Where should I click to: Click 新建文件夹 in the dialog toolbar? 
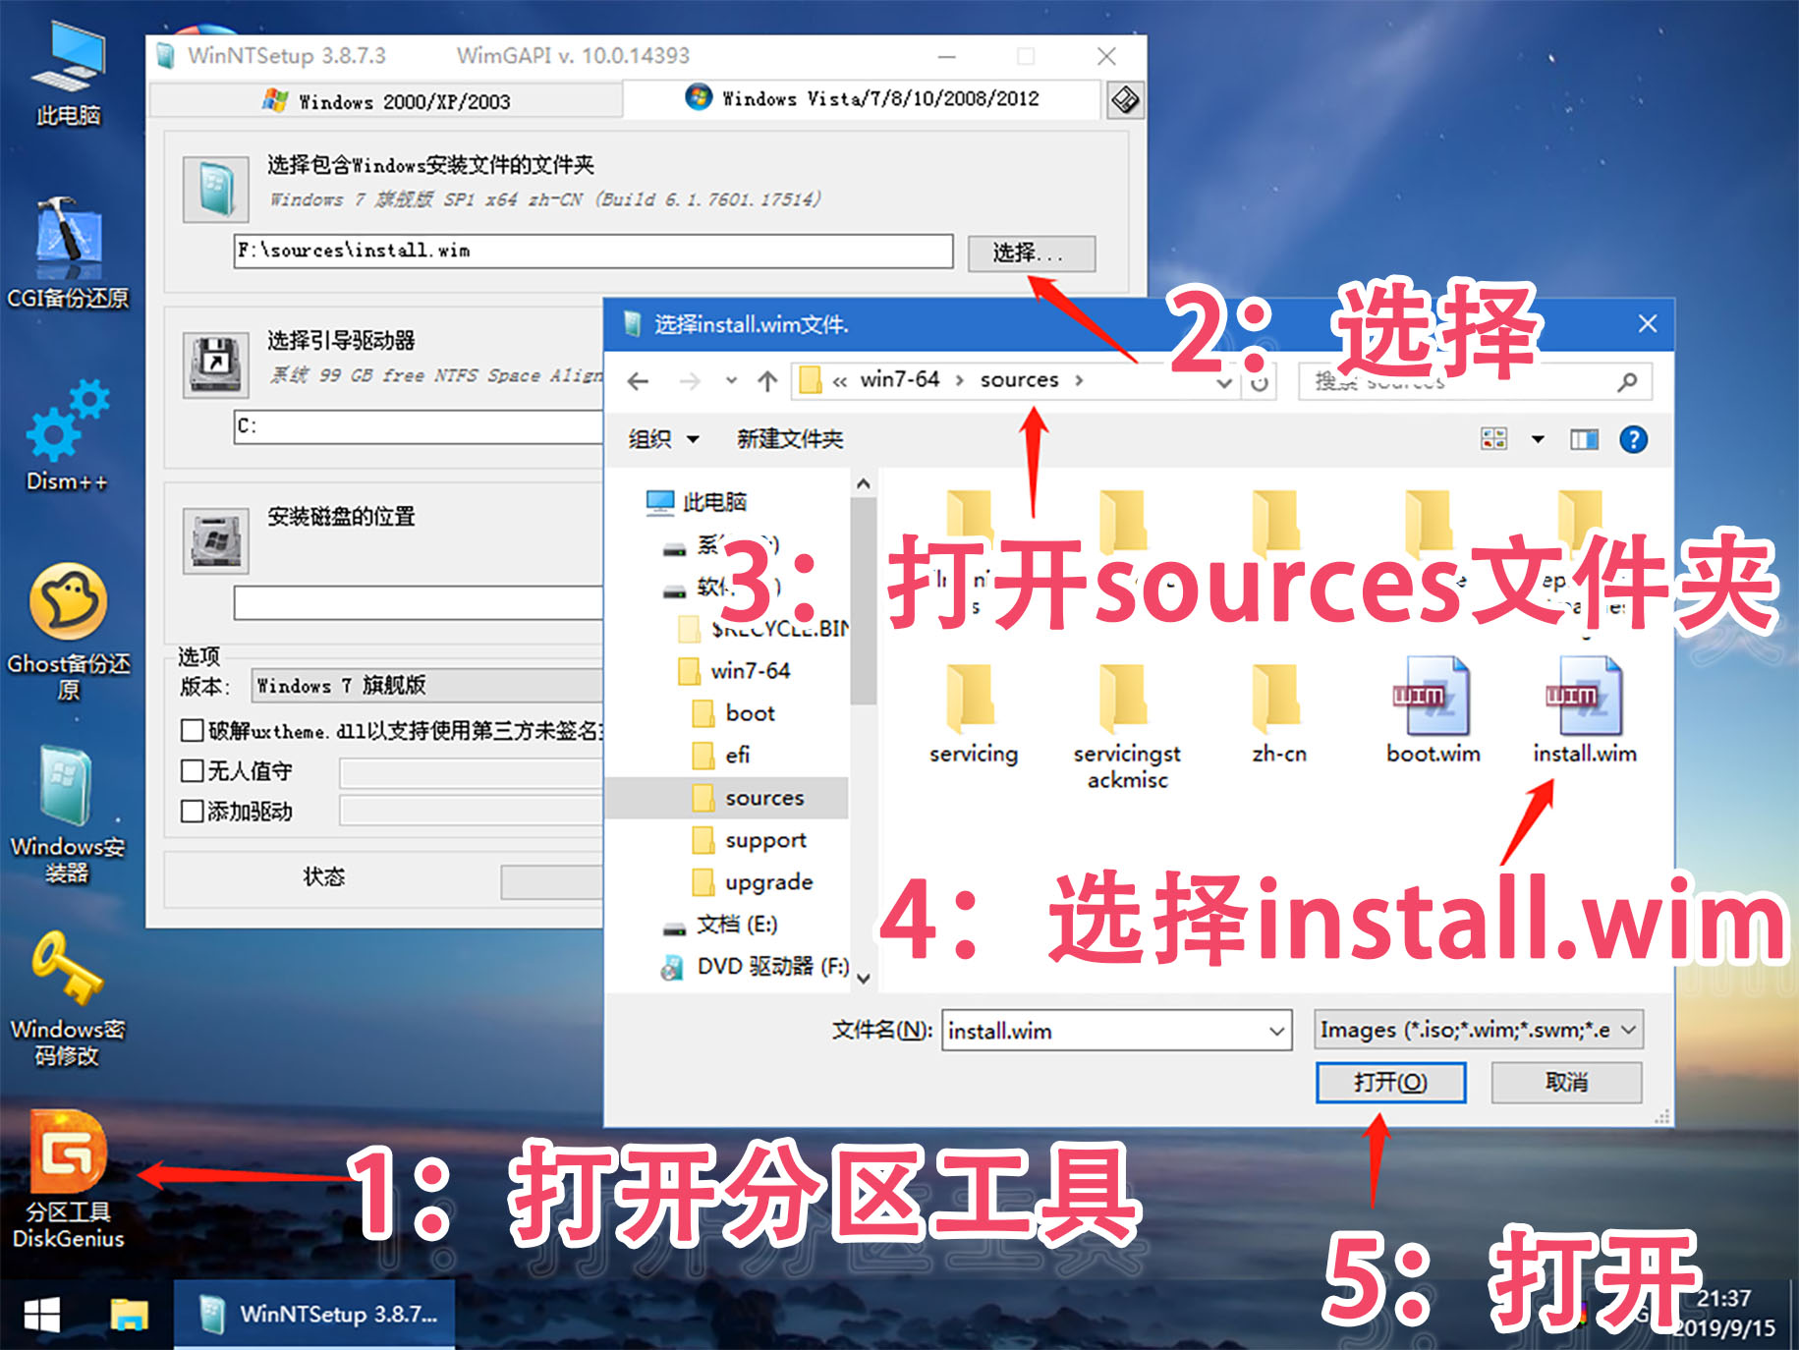pos(790,439)
